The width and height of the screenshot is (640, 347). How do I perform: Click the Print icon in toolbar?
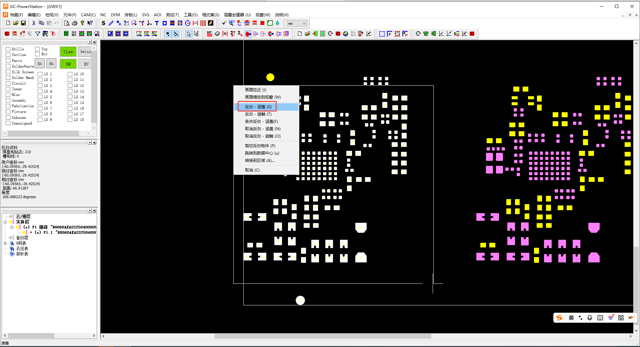(75, 23)
